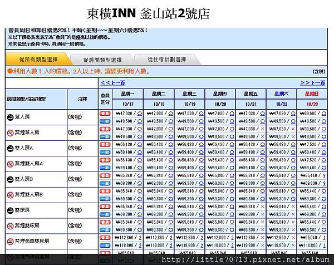The height and width of the screenshot is (265, 334).
Task: Go to previous page via <<上一頁
Action: [113, 82]
